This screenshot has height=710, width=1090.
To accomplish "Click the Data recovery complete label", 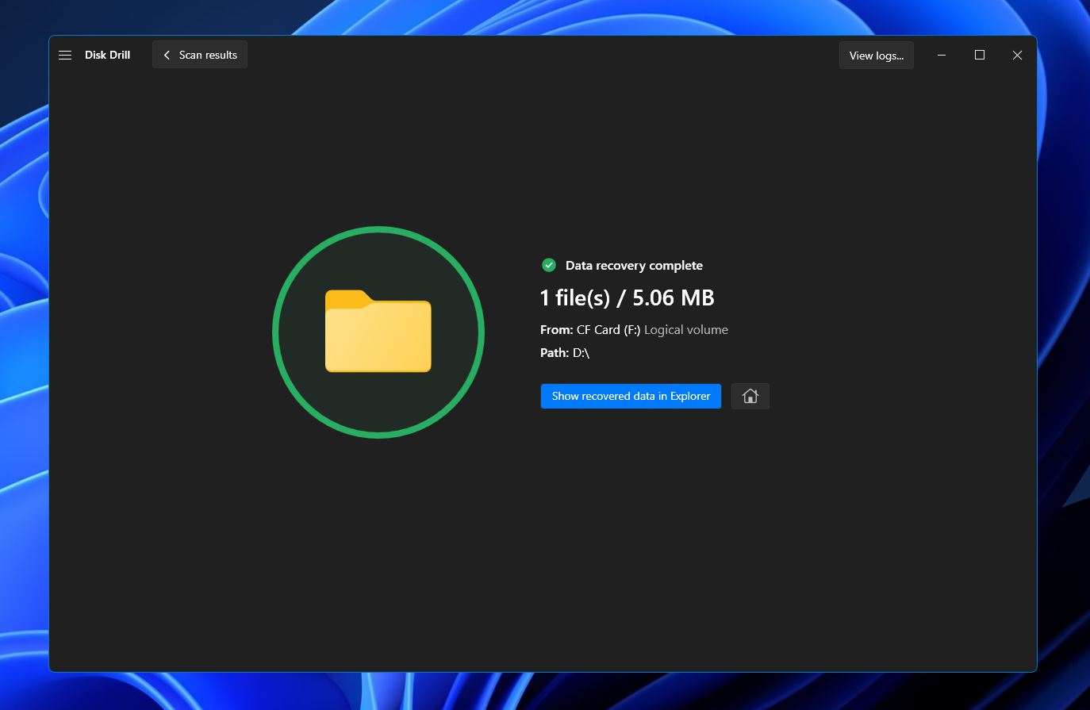I will (x=634, y=265).
